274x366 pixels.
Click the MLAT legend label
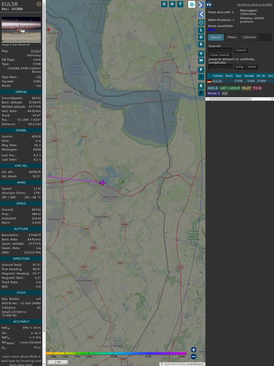[246, 89]
